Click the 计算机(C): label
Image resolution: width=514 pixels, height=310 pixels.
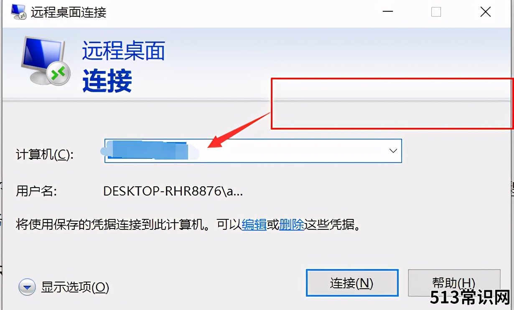point(45,154)
